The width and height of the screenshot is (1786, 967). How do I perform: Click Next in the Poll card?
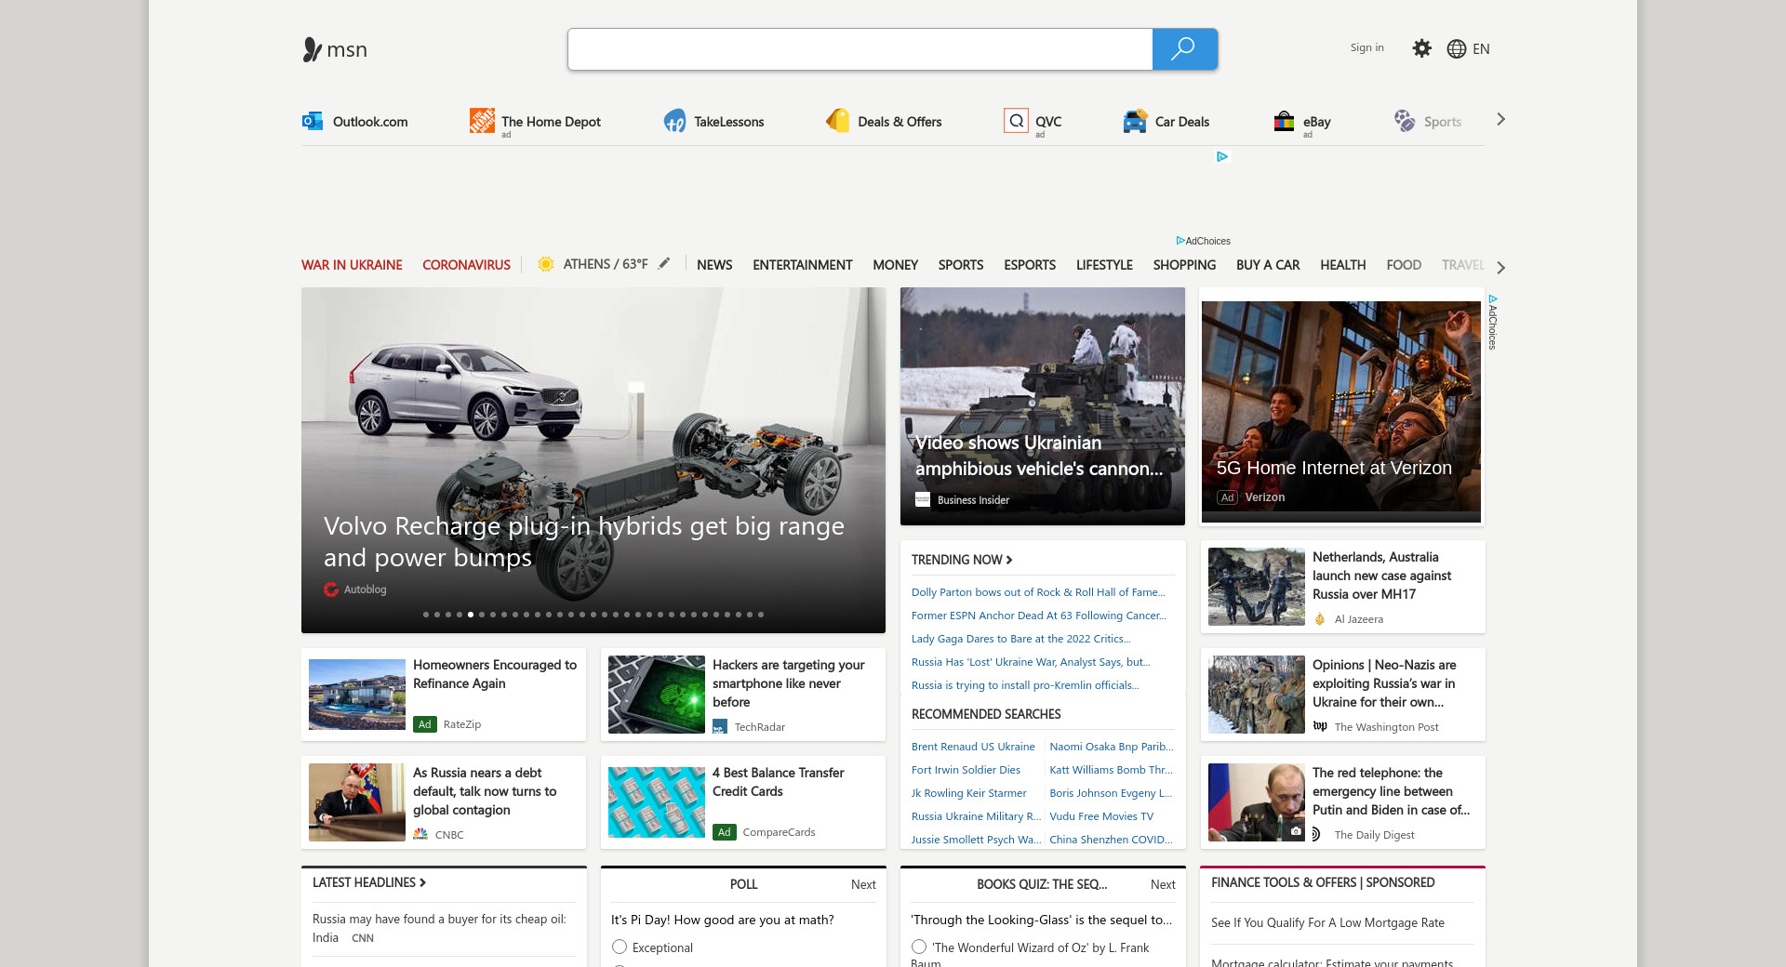[x=862, y=884]
